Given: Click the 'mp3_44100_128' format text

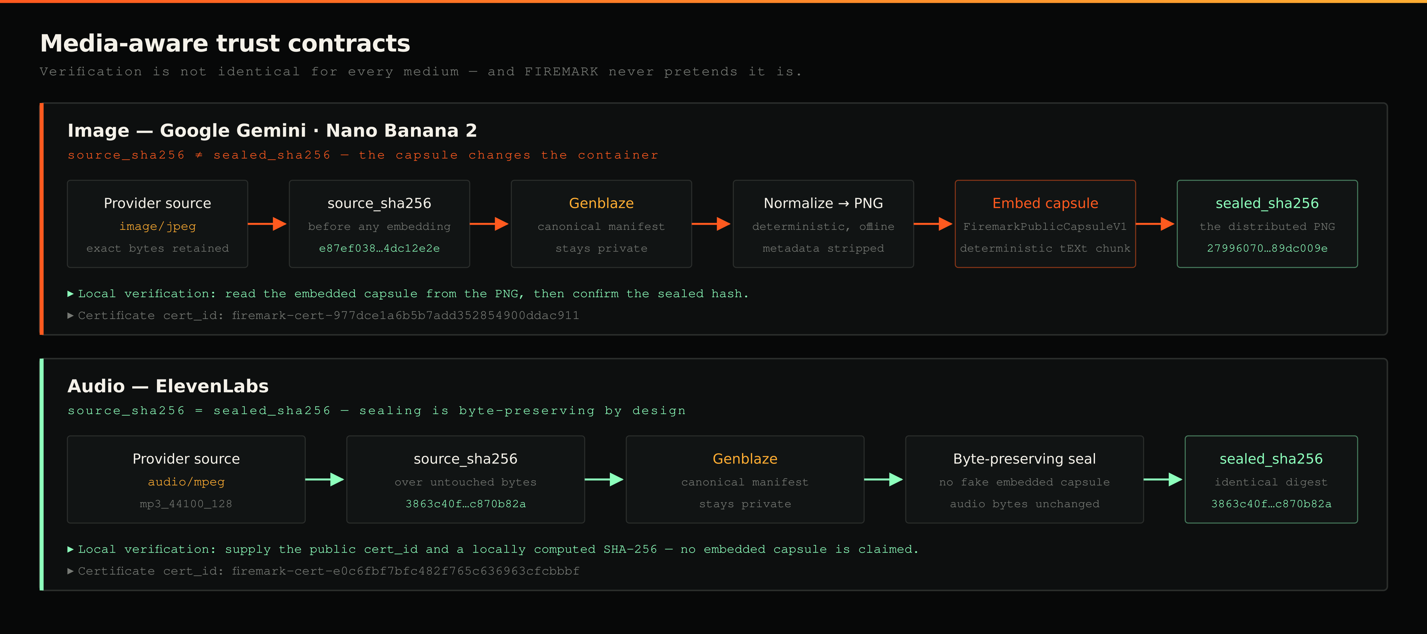Looking at the screenshot, I should (186, 504).
